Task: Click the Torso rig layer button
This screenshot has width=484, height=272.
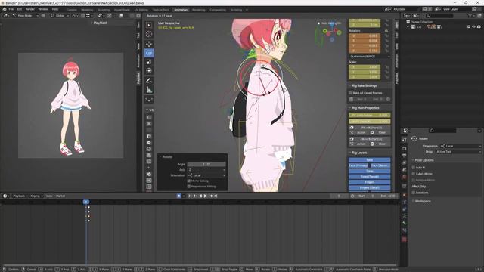Action: (x=370, y=172)
